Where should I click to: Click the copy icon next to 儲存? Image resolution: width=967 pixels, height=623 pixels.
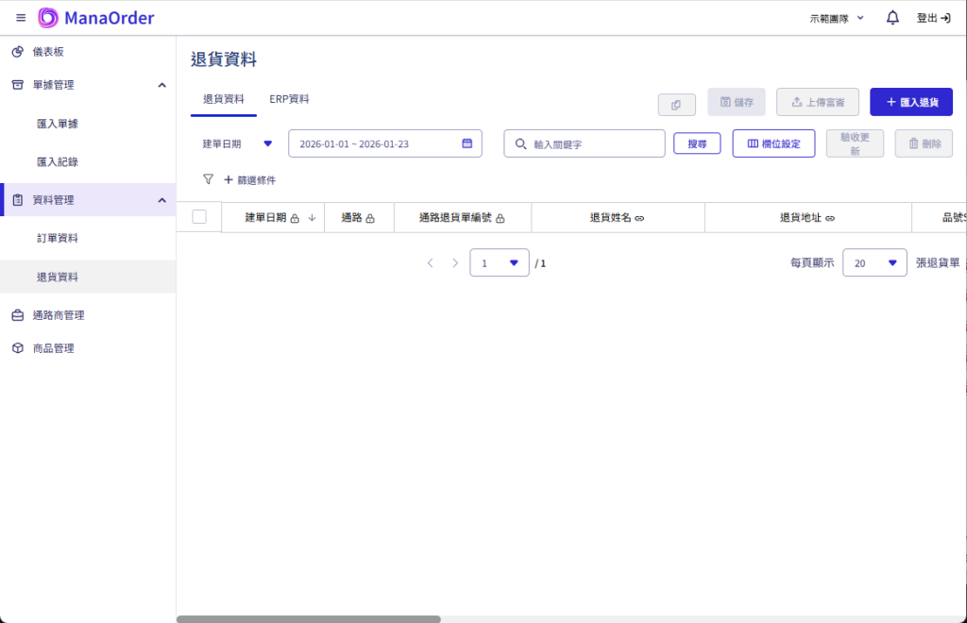pyautogui.click(x=676, y=104)
